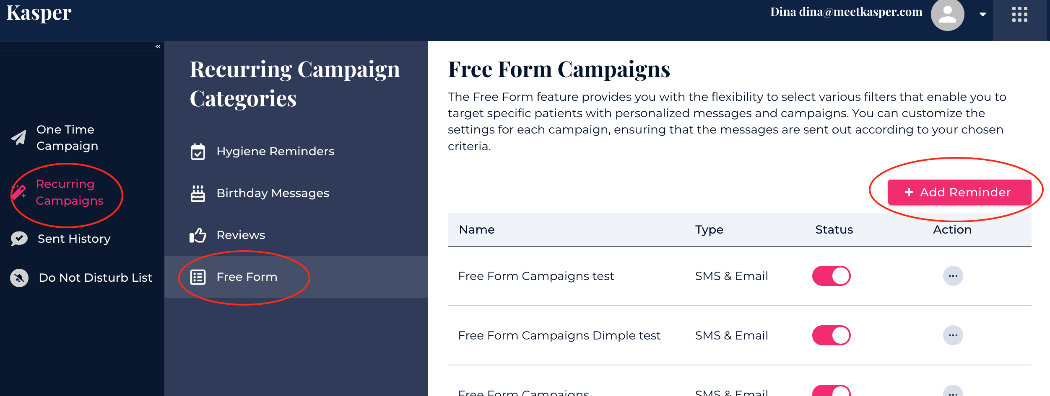Image resolution: width=1050 pixels, height=396 pixels.
Task: Collapse the left sidebar with double chevron
Action: point(158,46)
